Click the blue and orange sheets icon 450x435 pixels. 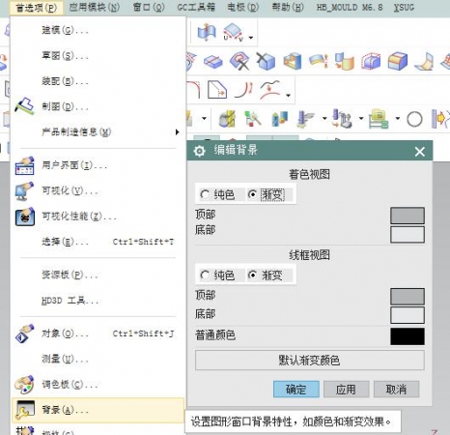344,61
